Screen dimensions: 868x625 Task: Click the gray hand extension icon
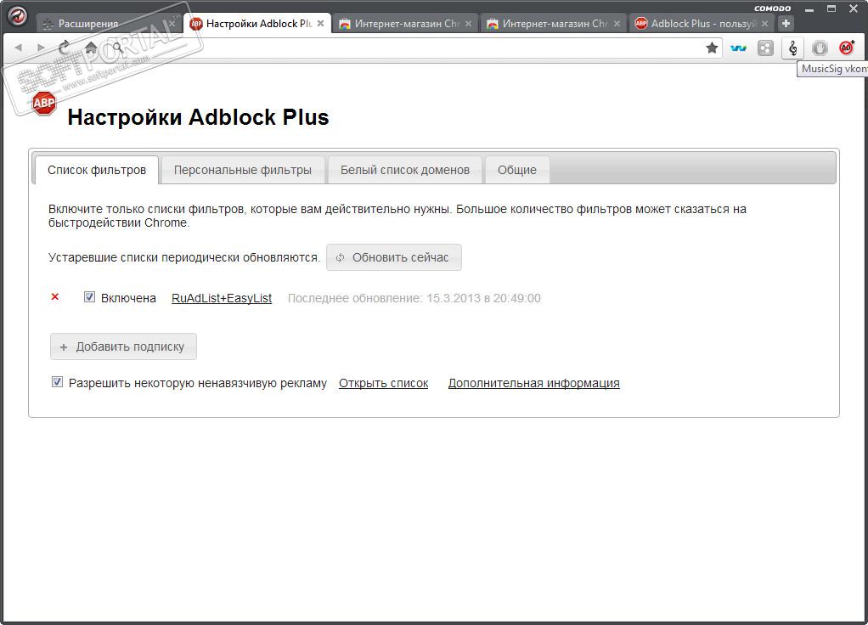click(x=820, y=48)
